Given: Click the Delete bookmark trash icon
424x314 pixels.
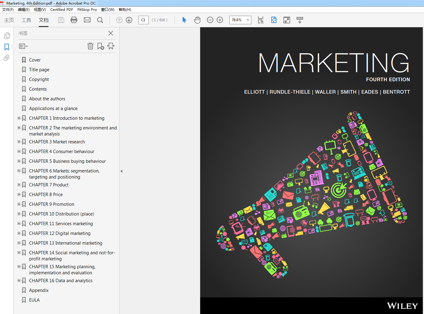Looking at the screenshot, I should (x=90, y=46).
